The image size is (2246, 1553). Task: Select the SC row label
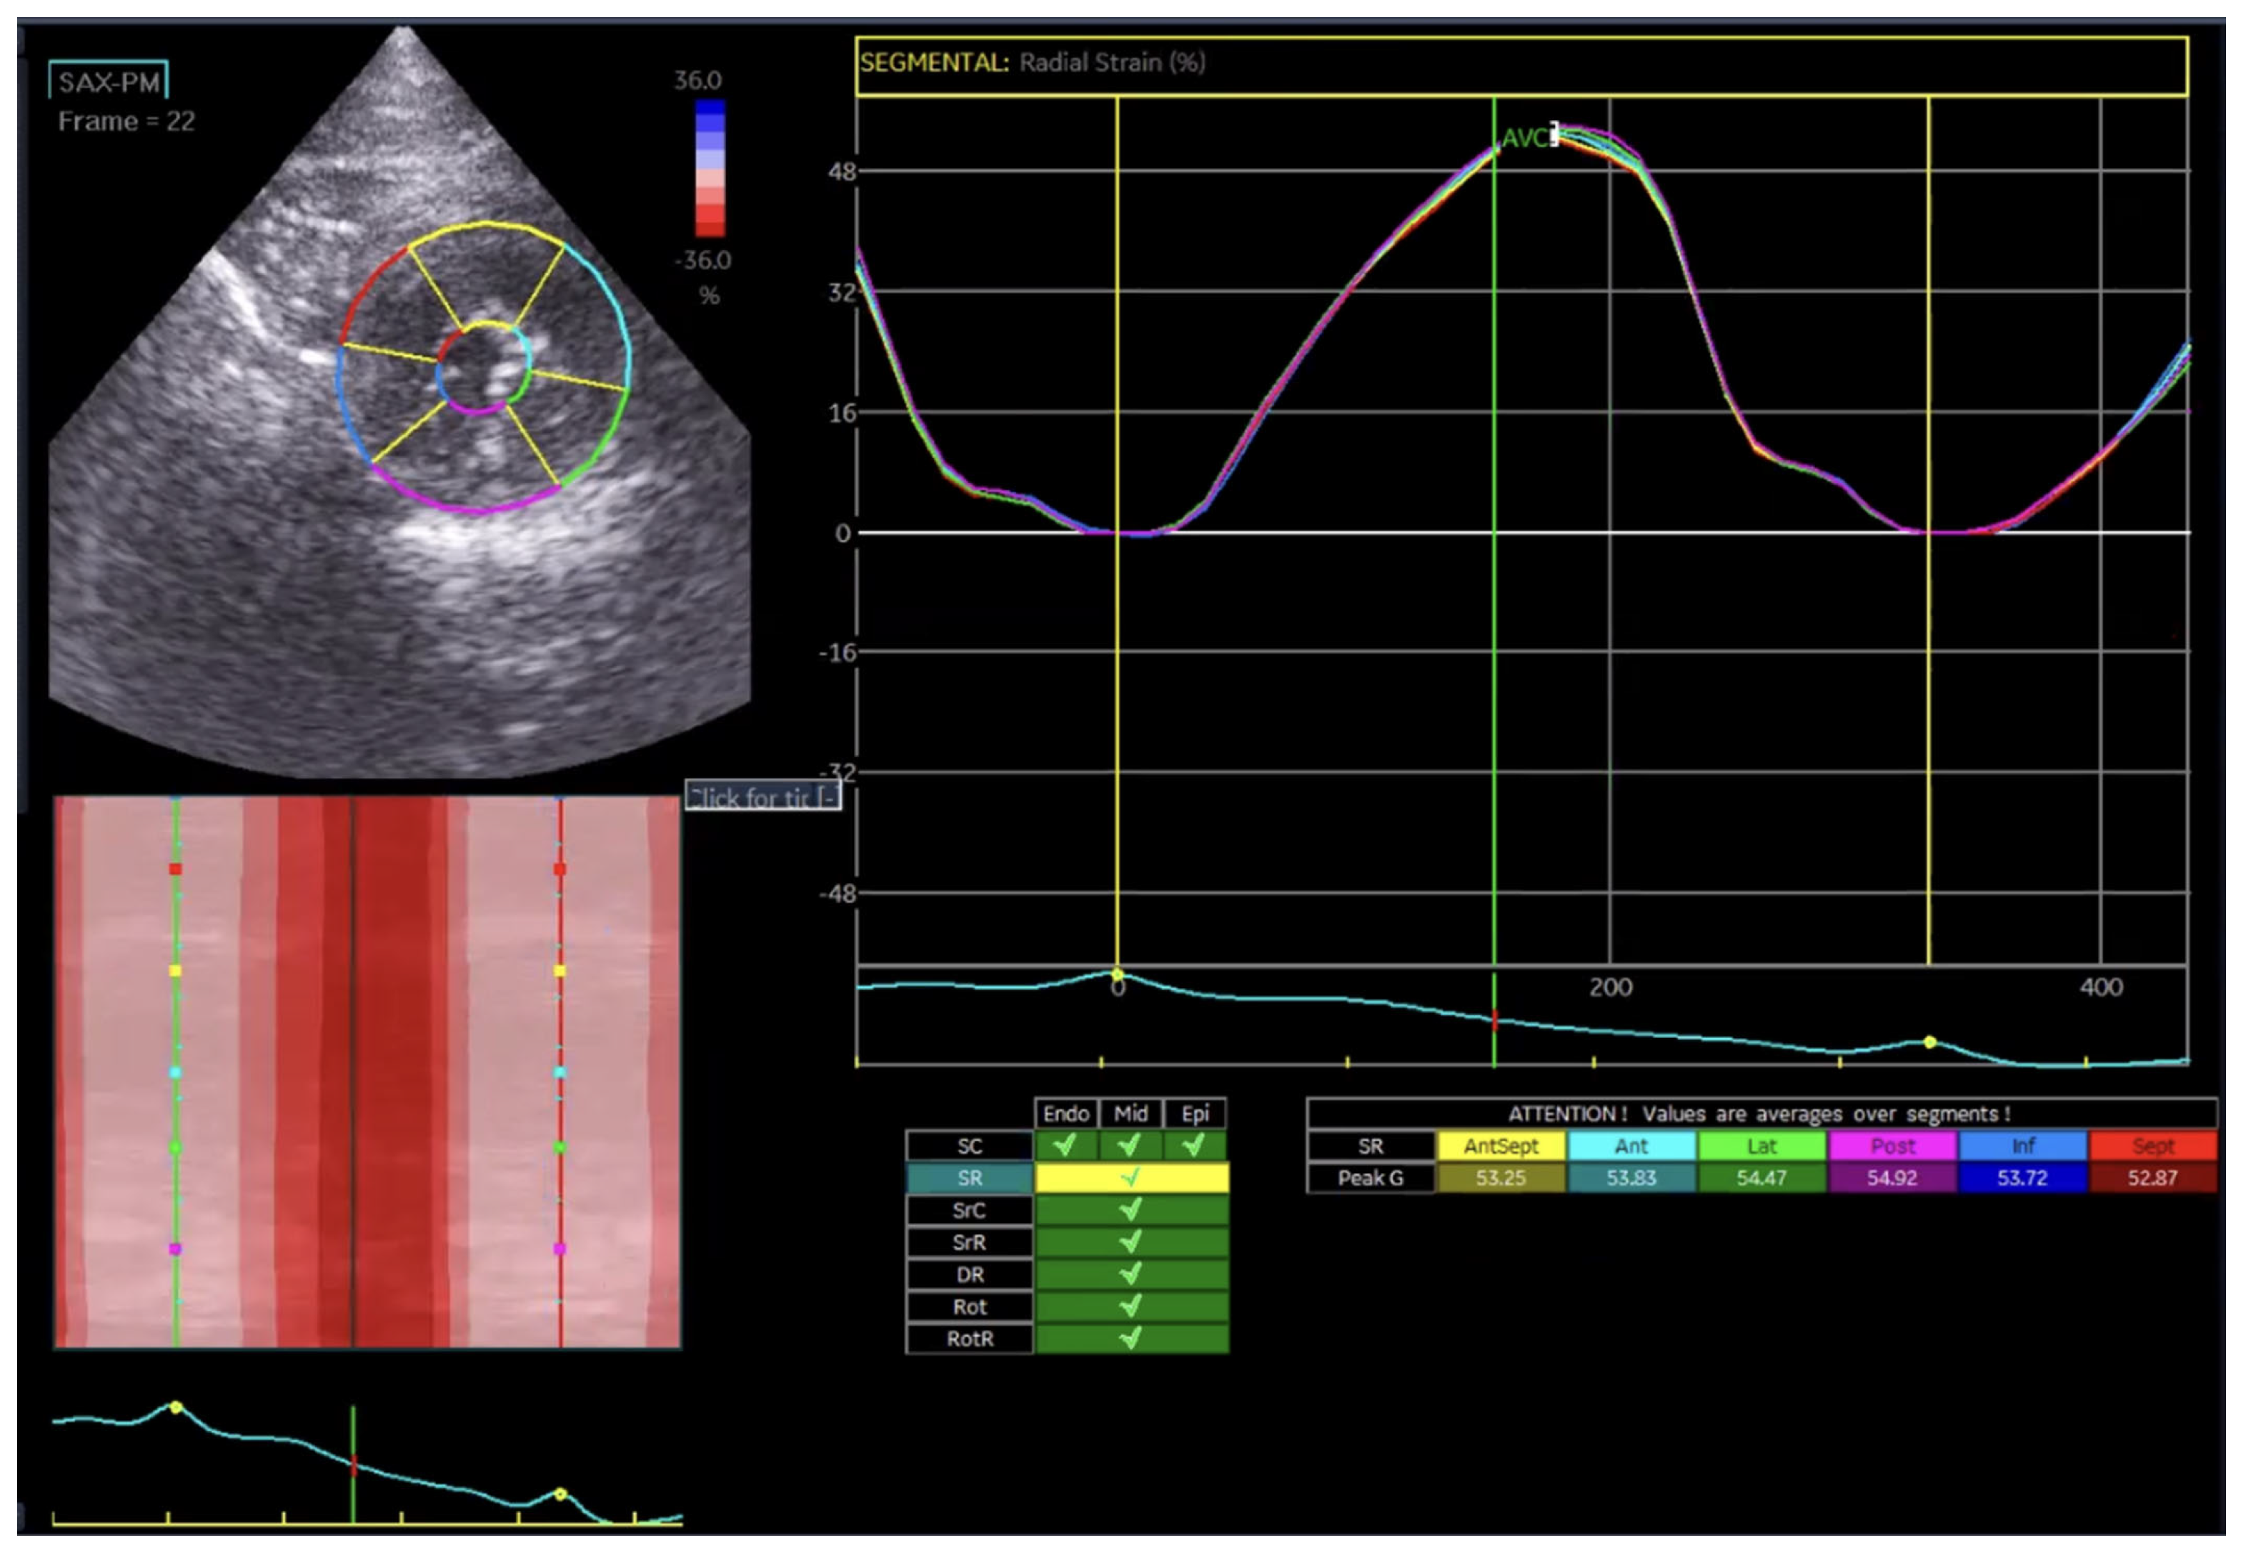[x=969, y=1145]
